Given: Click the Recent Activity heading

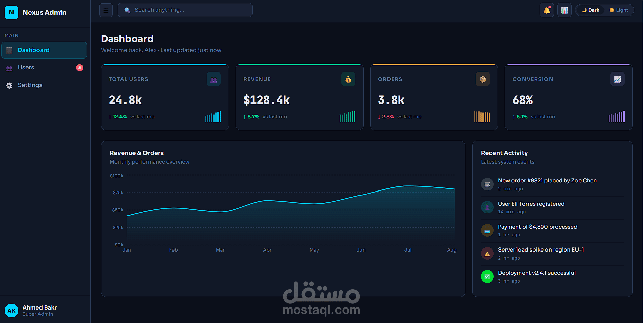Looking at the screenshot, I should point(504,153).
